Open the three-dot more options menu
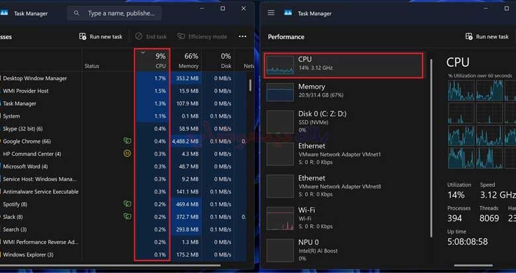This screenshot has width=516, height=273. pyautogui.click(x=243, y=36)
